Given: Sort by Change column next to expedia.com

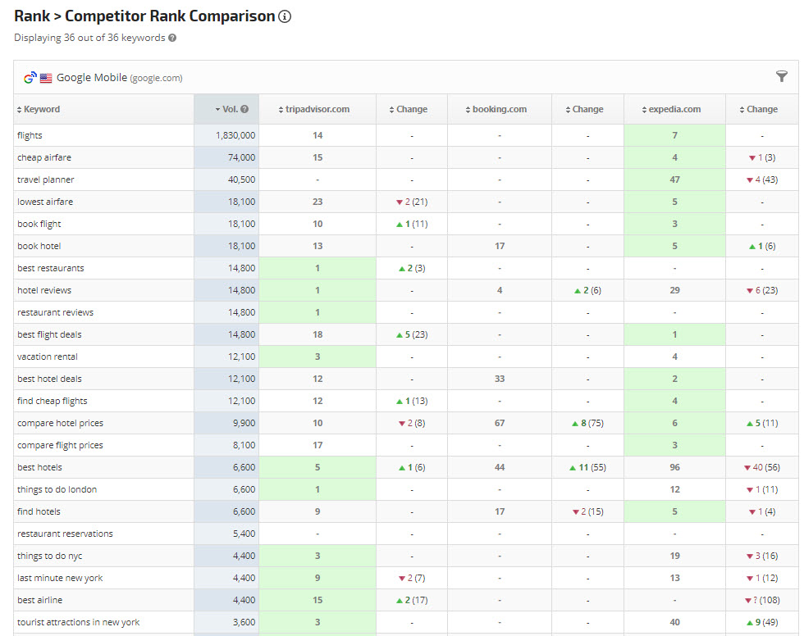Looking at the screenshot, I should click(x=761, y=109).
